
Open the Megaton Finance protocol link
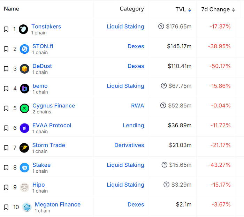point(58,204)
